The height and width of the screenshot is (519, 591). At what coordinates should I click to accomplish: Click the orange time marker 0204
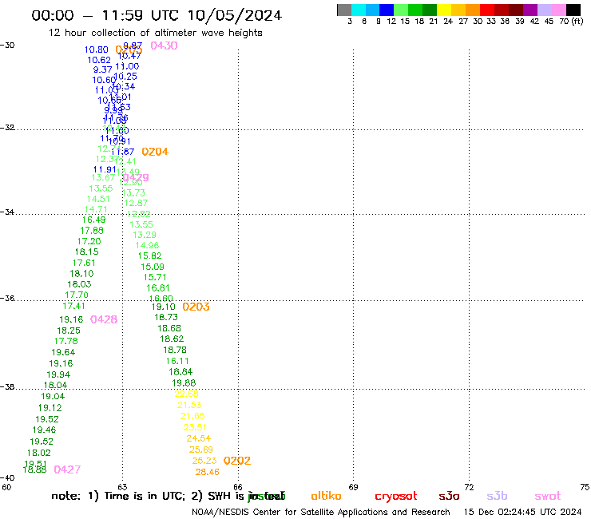[x=155, y=152]
